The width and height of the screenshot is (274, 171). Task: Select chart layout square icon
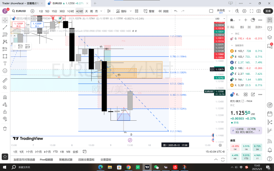[x=211, y=11]
